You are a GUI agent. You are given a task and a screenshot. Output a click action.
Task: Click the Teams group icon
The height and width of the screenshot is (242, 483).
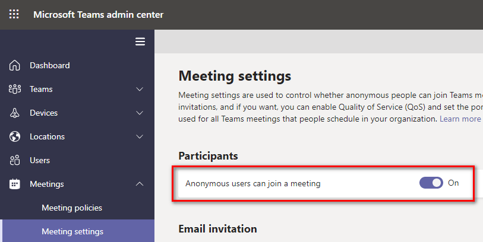[x=15, y=89]
